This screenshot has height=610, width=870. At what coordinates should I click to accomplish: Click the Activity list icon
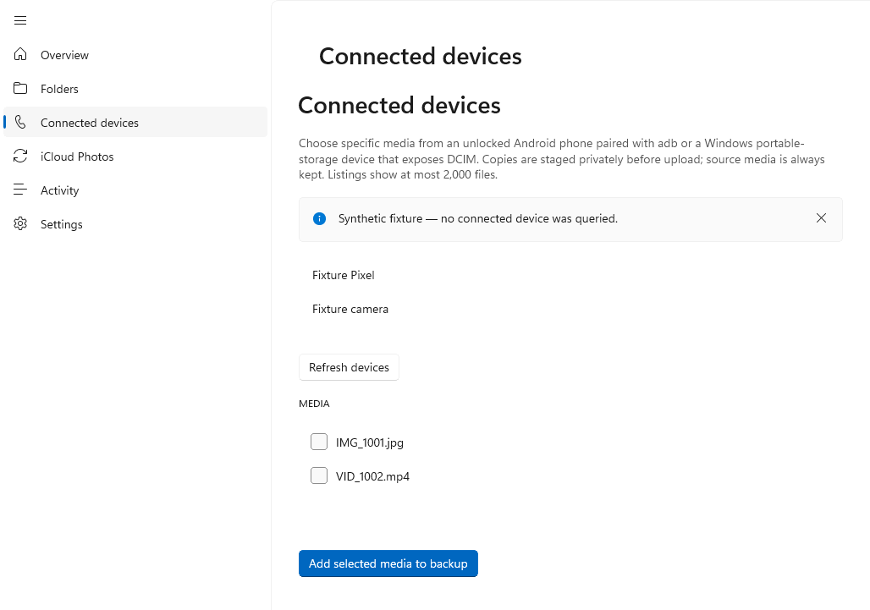pyautogui.click(x=20, y=190)
